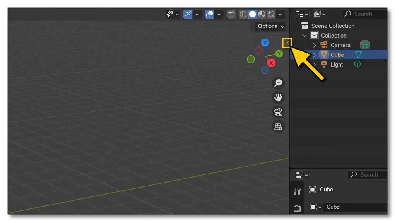Open sidebar with the small arrow tab
The image size is (395, 222).
(x=287, y=43)
